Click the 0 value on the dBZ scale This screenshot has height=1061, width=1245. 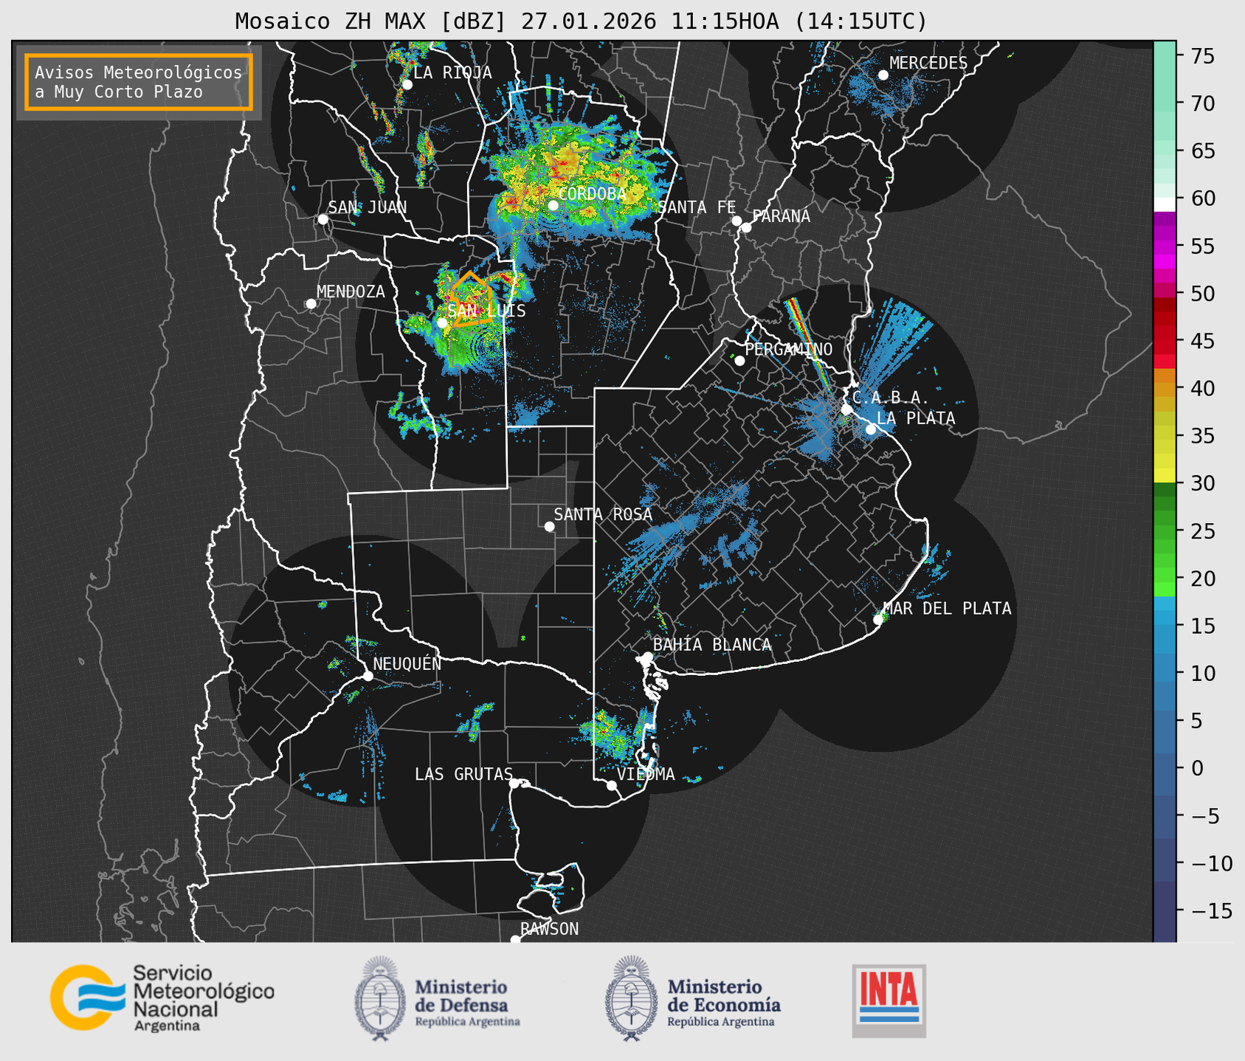(x=1197, y=768)
